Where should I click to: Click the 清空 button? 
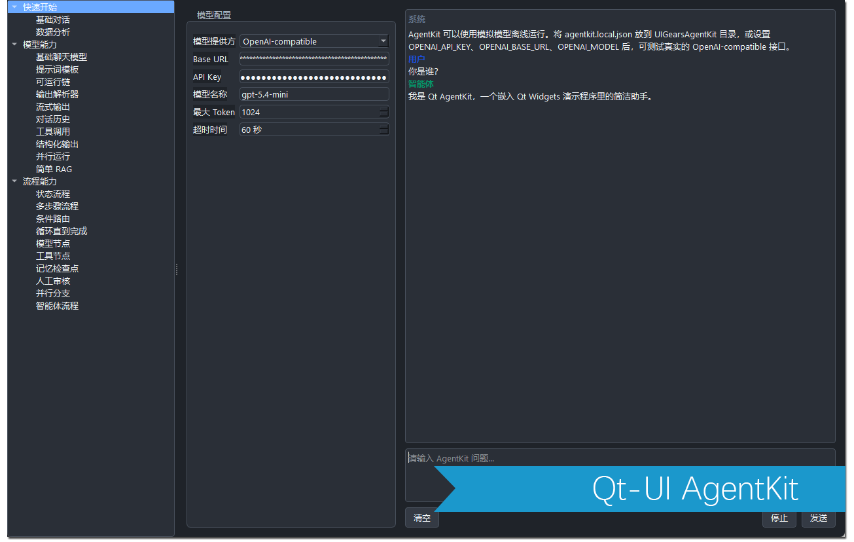[x=422, y=518]
